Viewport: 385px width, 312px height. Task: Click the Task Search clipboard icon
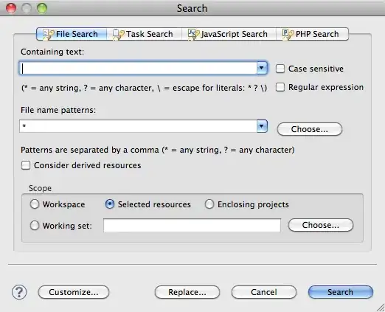coord(118,34)
